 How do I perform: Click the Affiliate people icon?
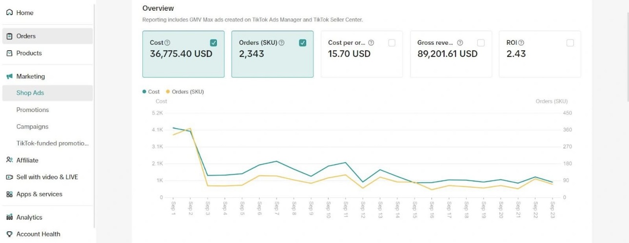(9, 160)
